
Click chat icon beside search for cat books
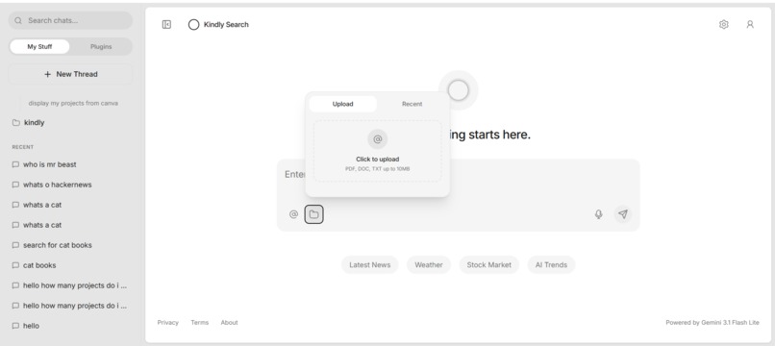point(15,245)
